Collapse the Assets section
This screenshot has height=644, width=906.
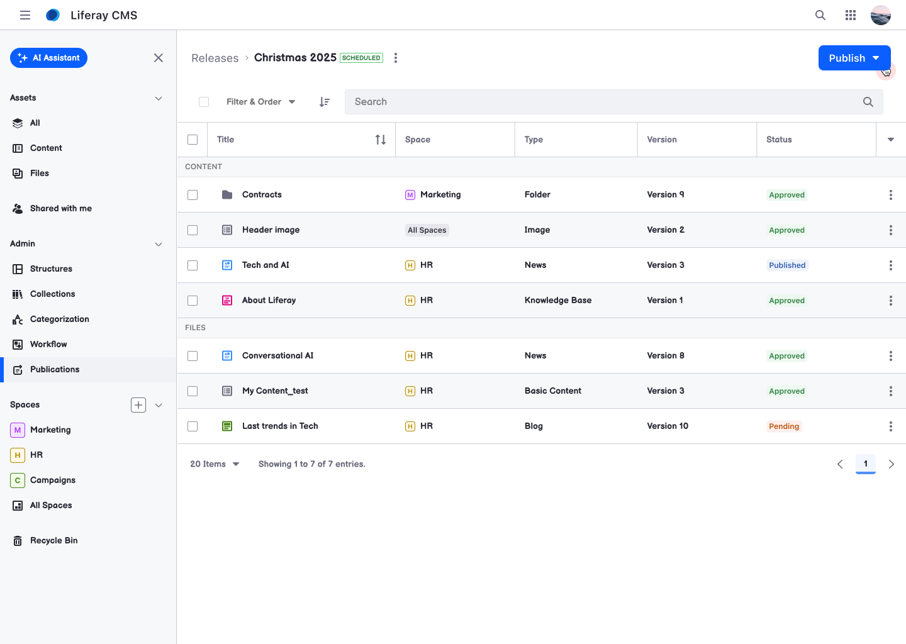click(159, 98)
